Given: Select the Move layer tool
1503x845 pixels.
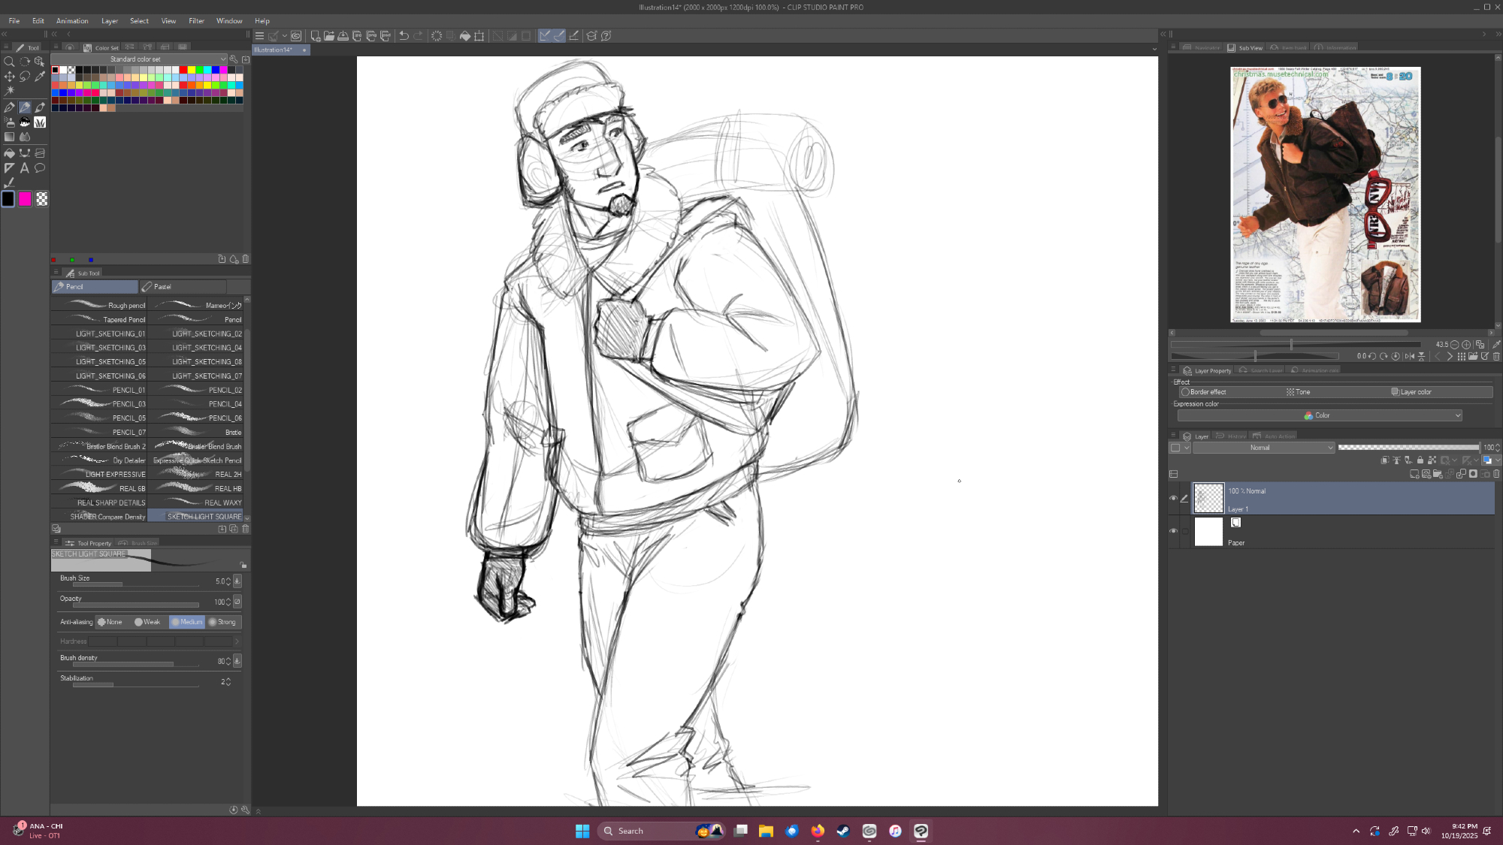Looking at the screenshot, I should click(x=9, y=77).
